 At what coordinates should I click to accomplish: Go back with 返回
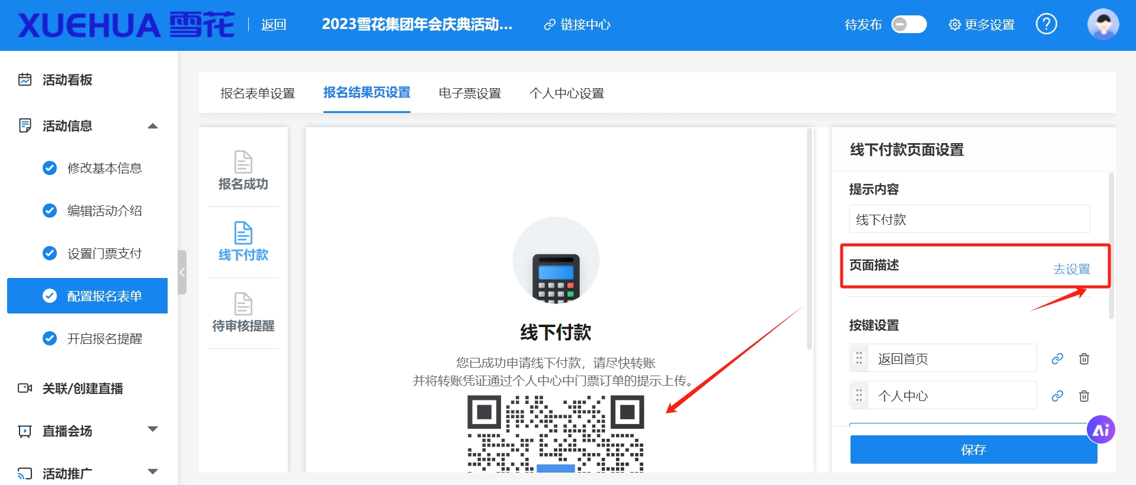tap(274, 25)
